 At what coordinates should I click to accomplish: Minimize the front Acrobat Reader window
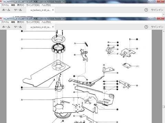[150, 18]
